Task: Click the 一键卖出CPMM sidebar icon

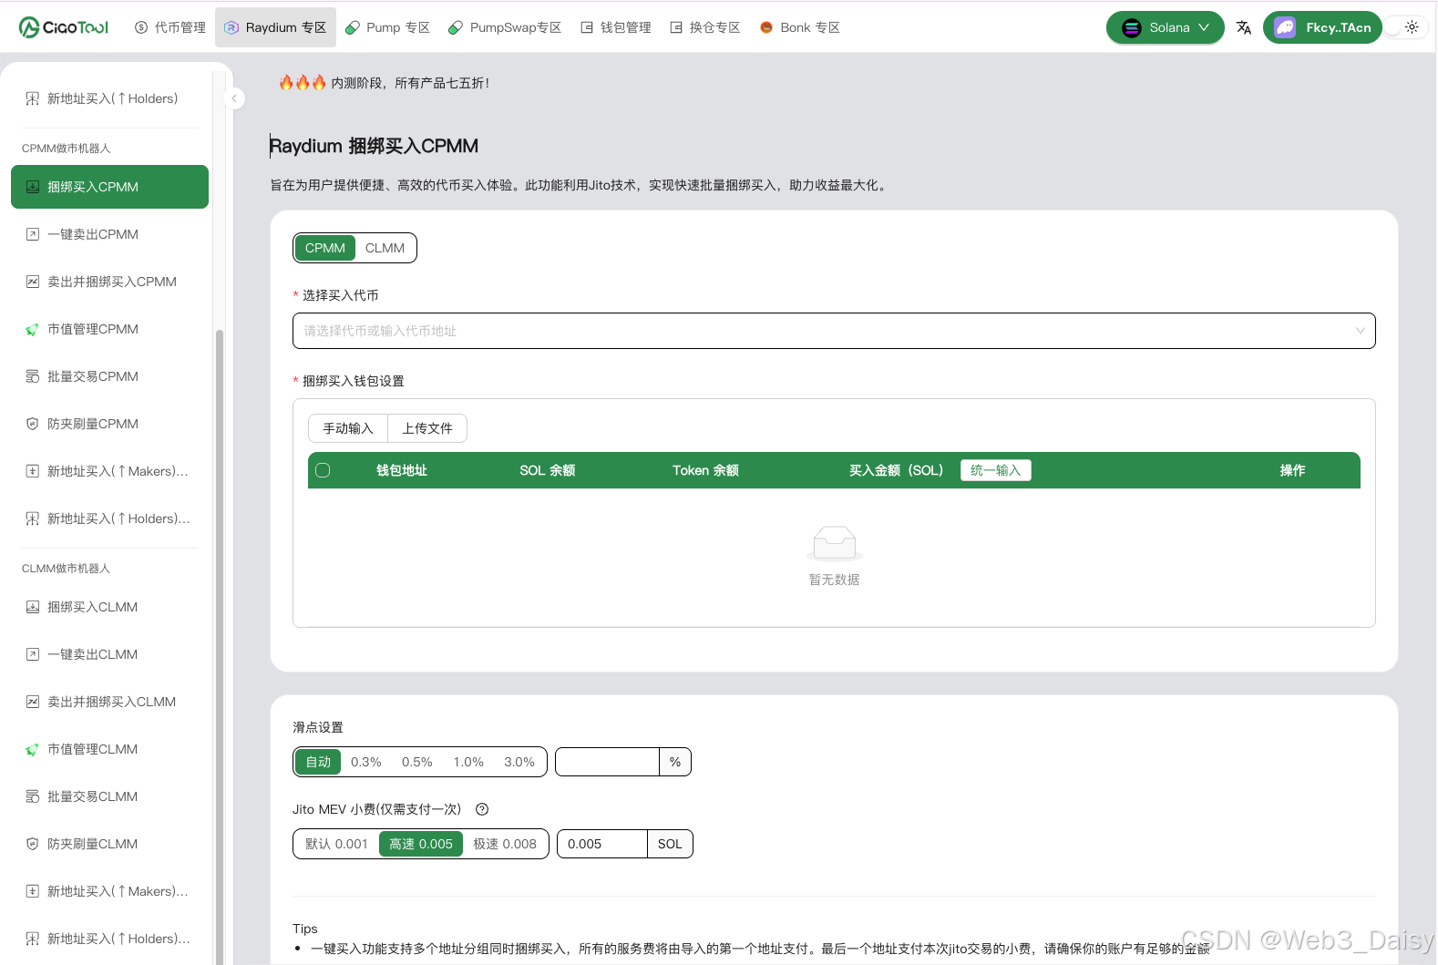Action: [33, 234]
